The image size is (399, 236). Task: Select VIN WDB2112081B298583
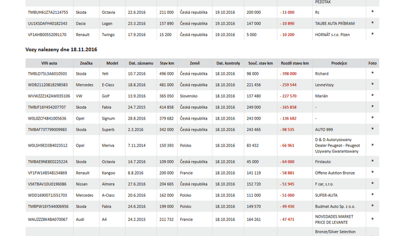[x=48, y=85]
